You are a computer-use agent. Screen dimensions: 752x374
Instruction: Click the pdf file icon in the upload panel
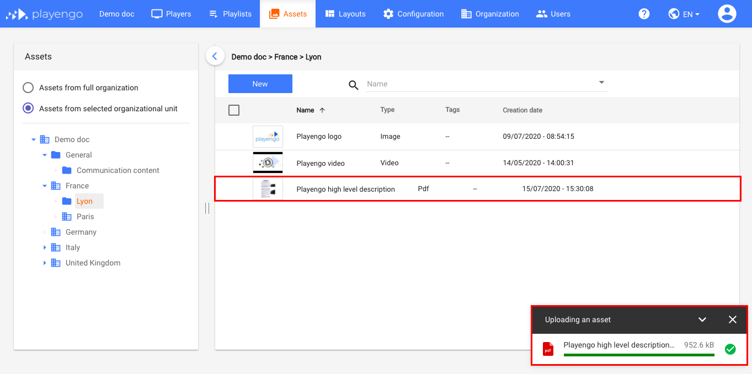pos(548,349)
